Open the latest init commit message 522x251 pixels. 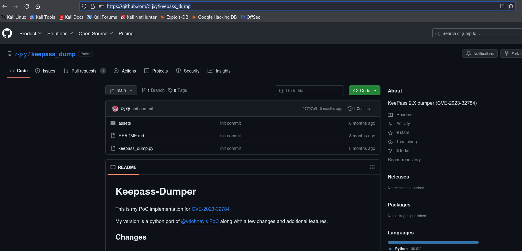pyautogui.click(x=143, y=109)
